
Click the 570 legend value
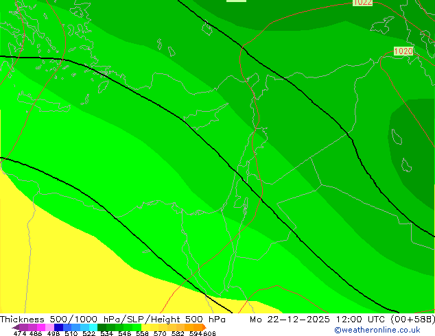160,333
